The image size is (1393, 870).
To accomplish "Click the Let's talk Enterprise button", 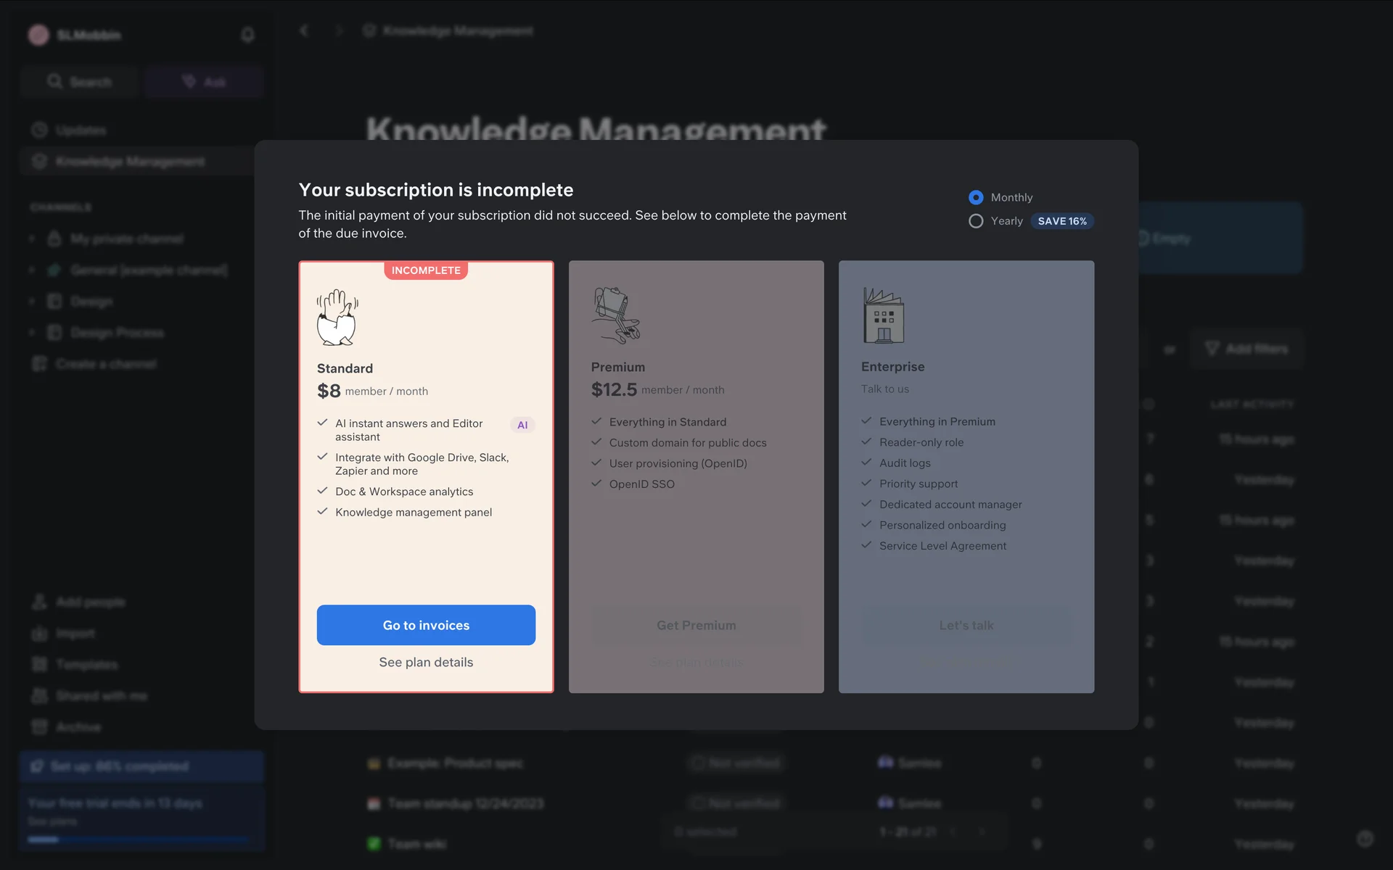I will [966, 625].
